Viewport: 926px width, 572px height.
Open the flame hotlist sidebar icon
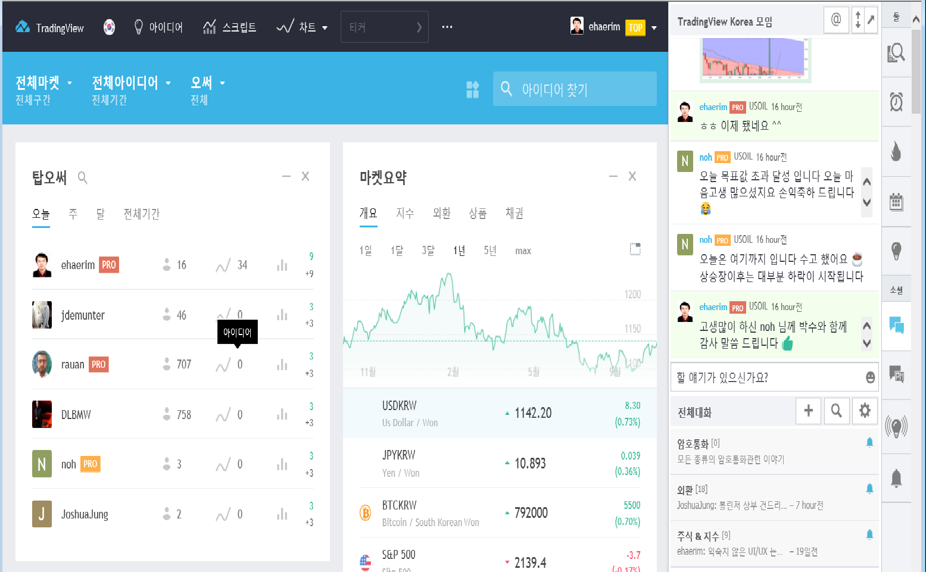(x=896, y=151)
